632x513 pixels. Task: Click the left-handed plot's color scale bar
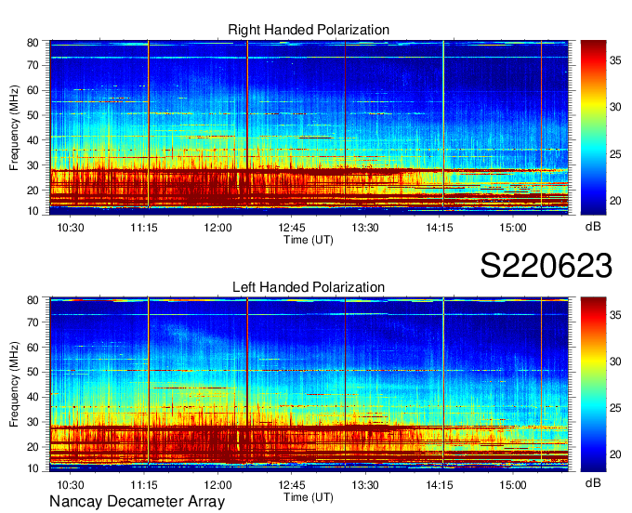click(x=593, y=385)
